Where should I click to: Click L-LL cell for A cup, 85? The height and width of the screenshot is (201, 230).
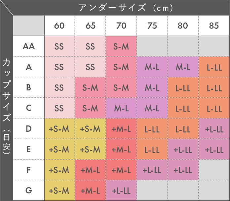[x=214, y=67]
